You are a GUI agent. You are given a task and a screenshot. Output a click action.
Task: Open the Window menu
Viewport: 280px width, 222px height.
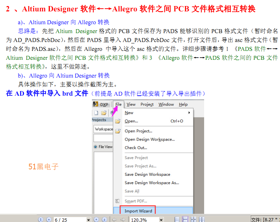tap(166, 104)
